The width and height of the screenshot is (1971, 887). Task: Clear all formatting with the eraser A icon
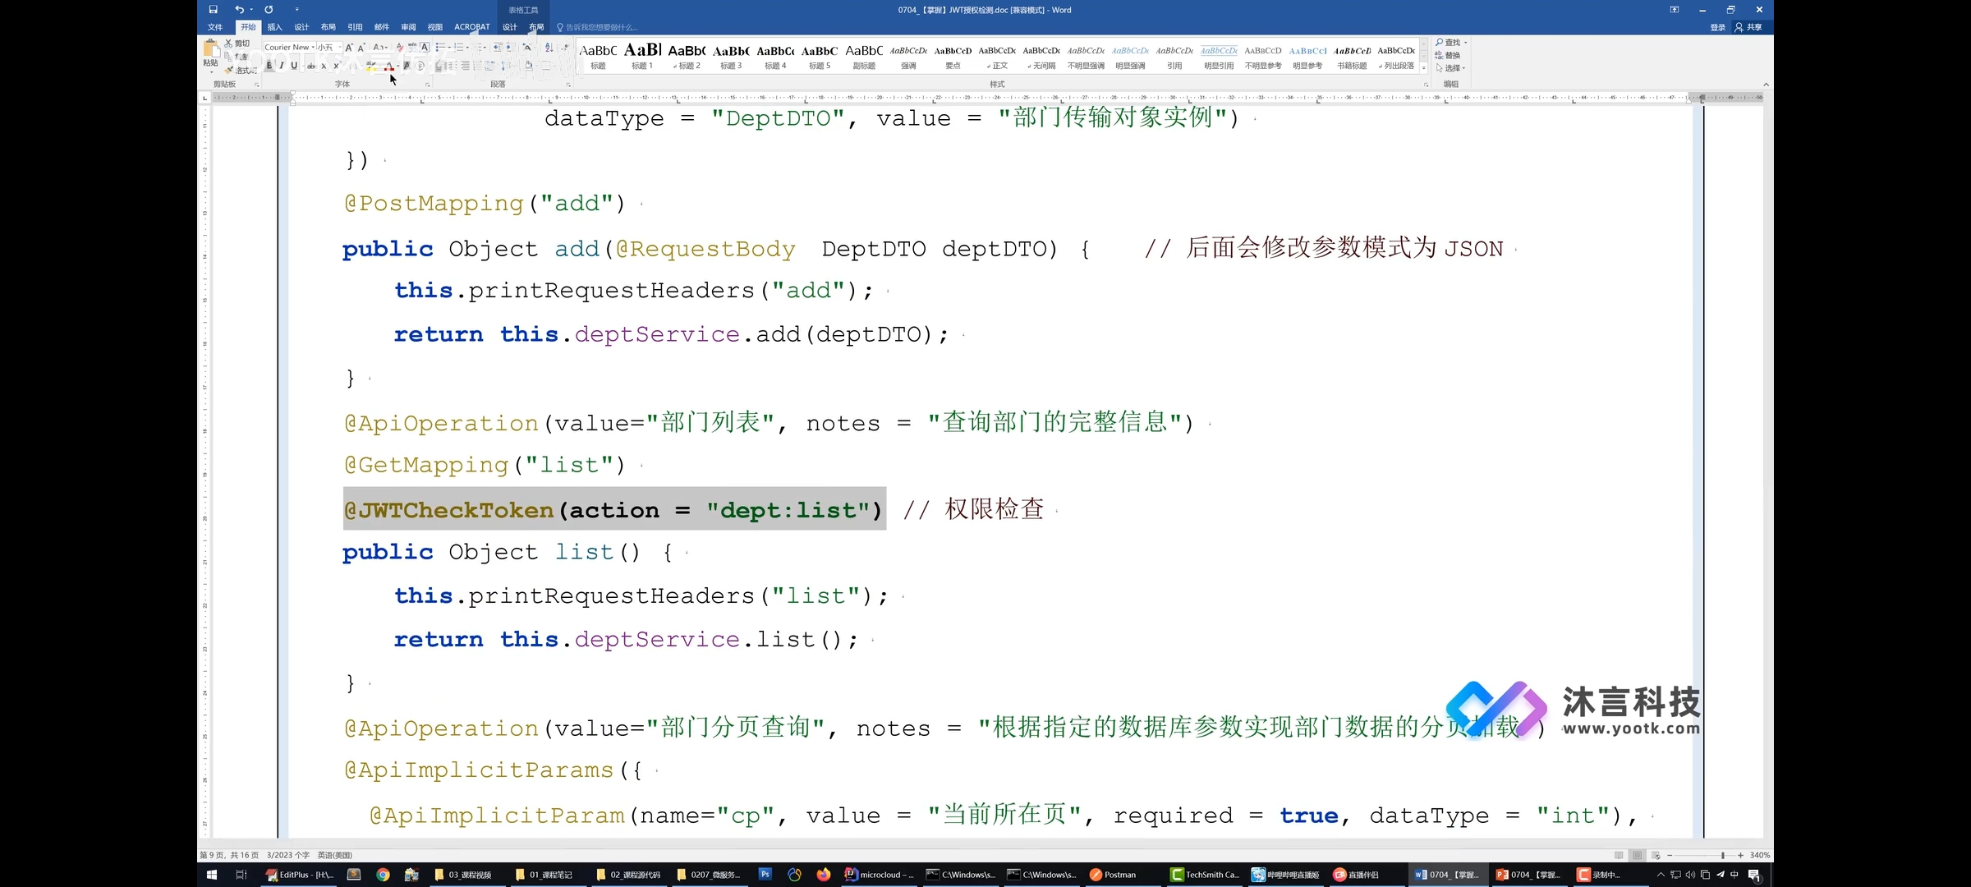400,48
